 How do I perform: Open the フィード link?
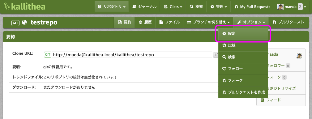click(273, 100)
